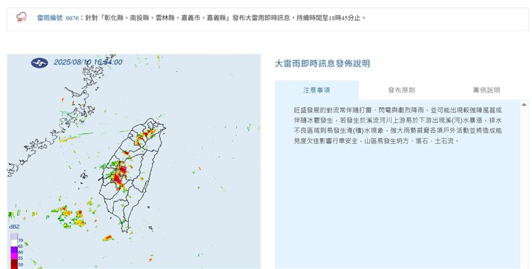Click the 55 dBZ magenta legend swatch

[x=14, y=256]
